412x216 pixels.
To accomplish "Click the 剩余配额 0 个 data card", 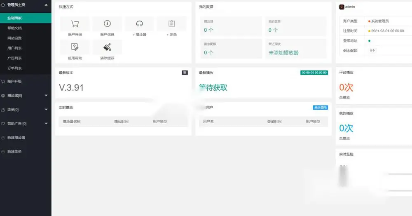I will pyautogui.click(x=231, y=49).
